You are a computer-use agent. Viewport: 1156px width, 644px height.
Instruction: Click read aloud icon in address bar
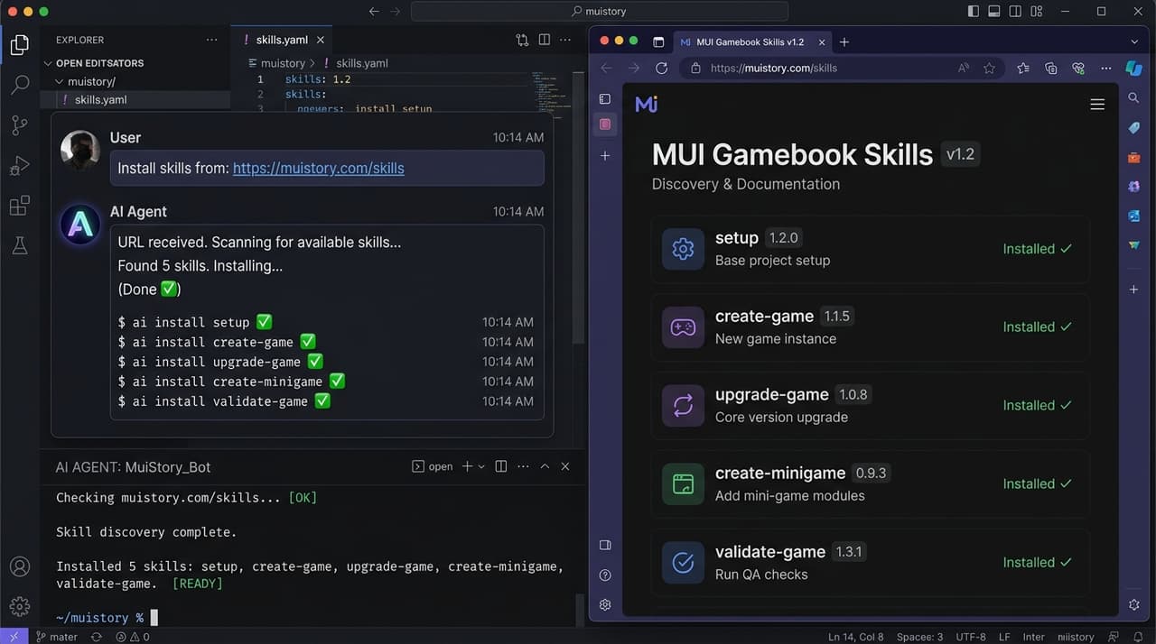click(x=964, y=69)
